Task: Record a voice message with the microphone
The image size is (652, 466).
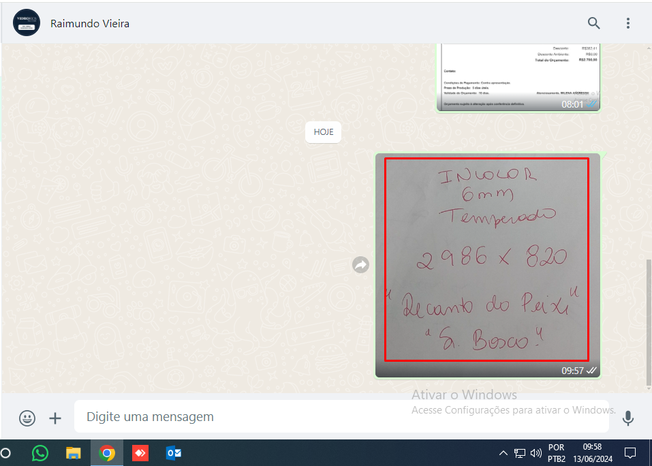Action: (x=628, y=418)
